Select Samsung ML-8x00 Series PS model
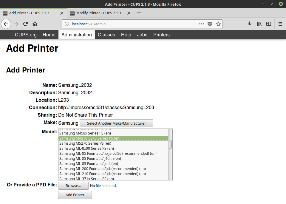Screen dimensions: 286x204 pyautogui.click(x=113, y=148)
